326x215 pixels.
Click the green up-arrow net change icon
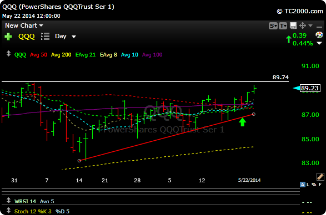tap(289, 39)
